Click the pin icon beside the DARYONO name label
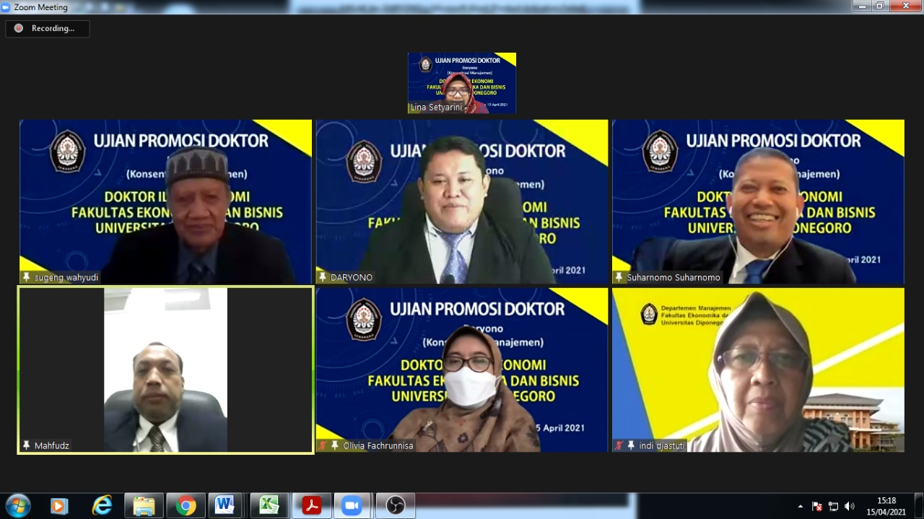Image resolution: width=924 pixels, height=519 pixels. pyautogui.click(x=323, y=277)
